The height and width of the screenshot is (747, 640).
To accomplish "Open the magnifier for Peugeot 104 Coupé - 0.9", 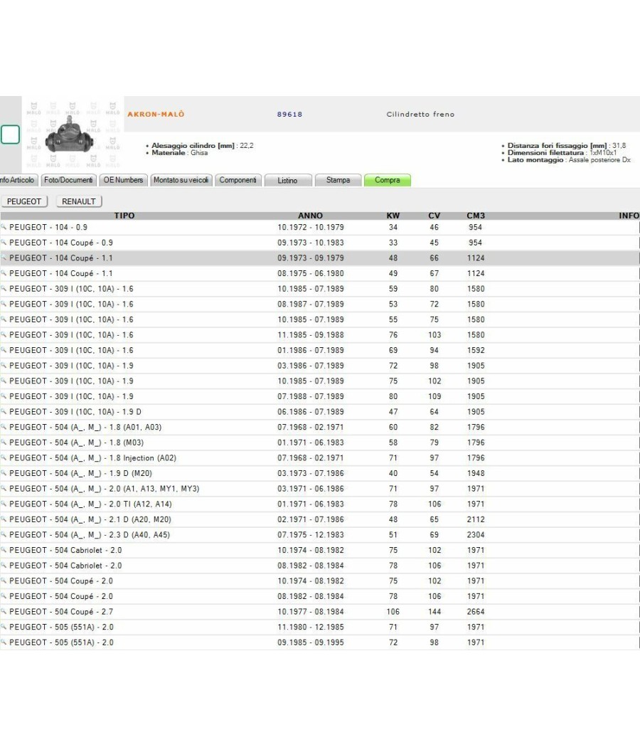I will [x=4, y=243].
